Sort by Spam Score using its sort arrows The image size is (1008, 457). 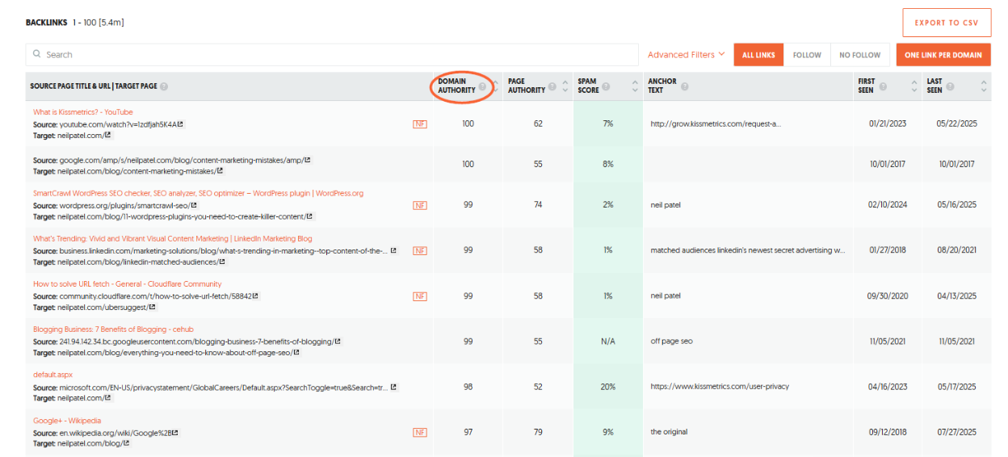click(x=636, y=86)
